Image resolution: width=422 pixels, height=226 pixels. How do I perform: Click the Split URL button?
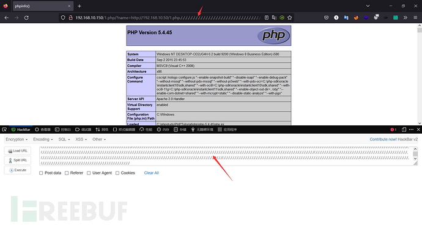point(18,160)
